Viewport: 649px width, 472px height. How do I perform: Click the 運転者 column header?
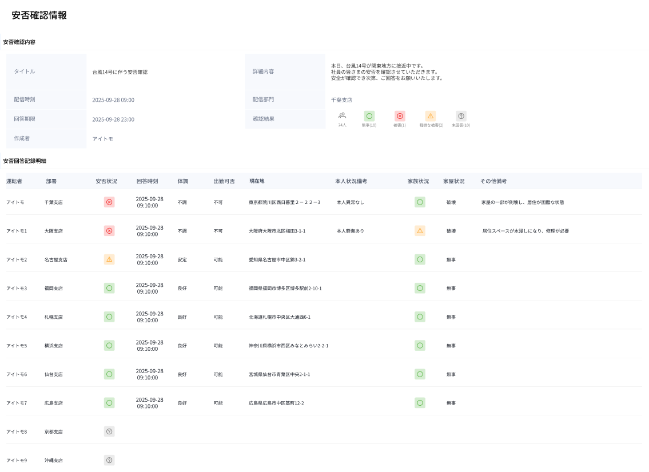click(x=14, y=181)
